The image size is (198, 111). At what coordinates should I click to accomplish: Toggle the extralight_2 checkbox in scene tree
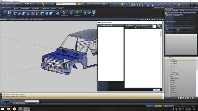(169, 64)
